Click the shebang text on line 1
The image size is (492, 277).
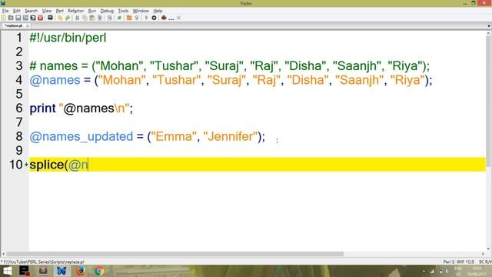[68, 38]
